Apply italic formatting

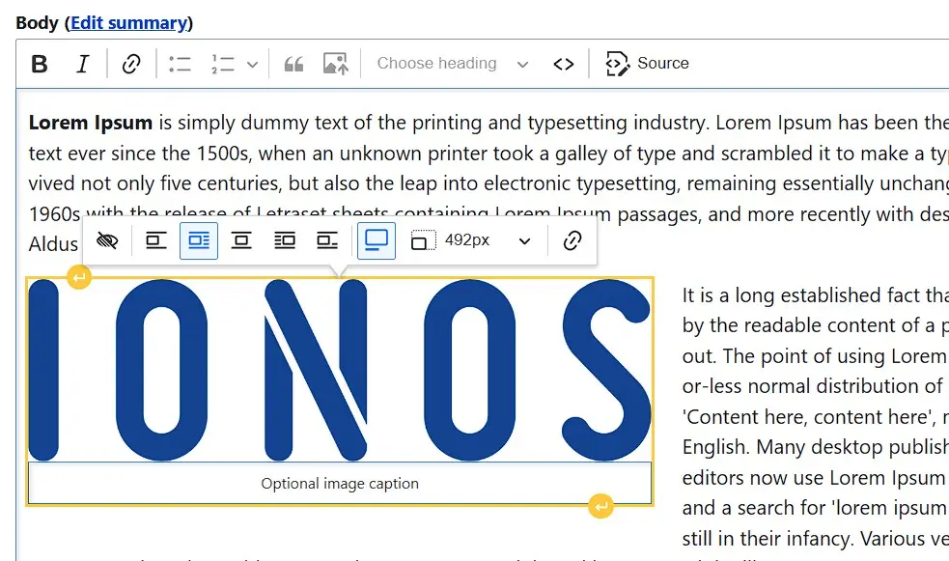click(81, 63)
